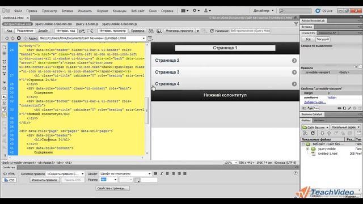
Task: Open related file jquery-1.5.min.js
Action: [x=87, y=24]
